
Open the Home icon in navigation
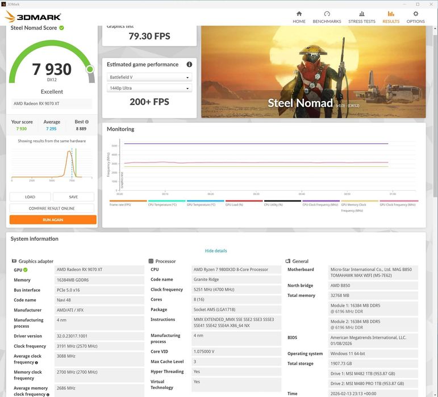coord(299,14)
